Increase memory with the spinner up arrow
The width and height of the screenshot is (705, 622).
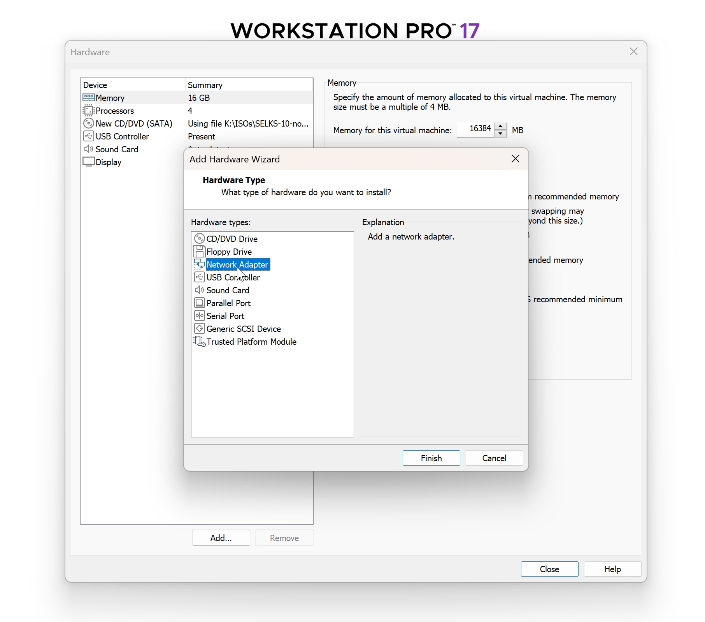click(x=501, y=125)
